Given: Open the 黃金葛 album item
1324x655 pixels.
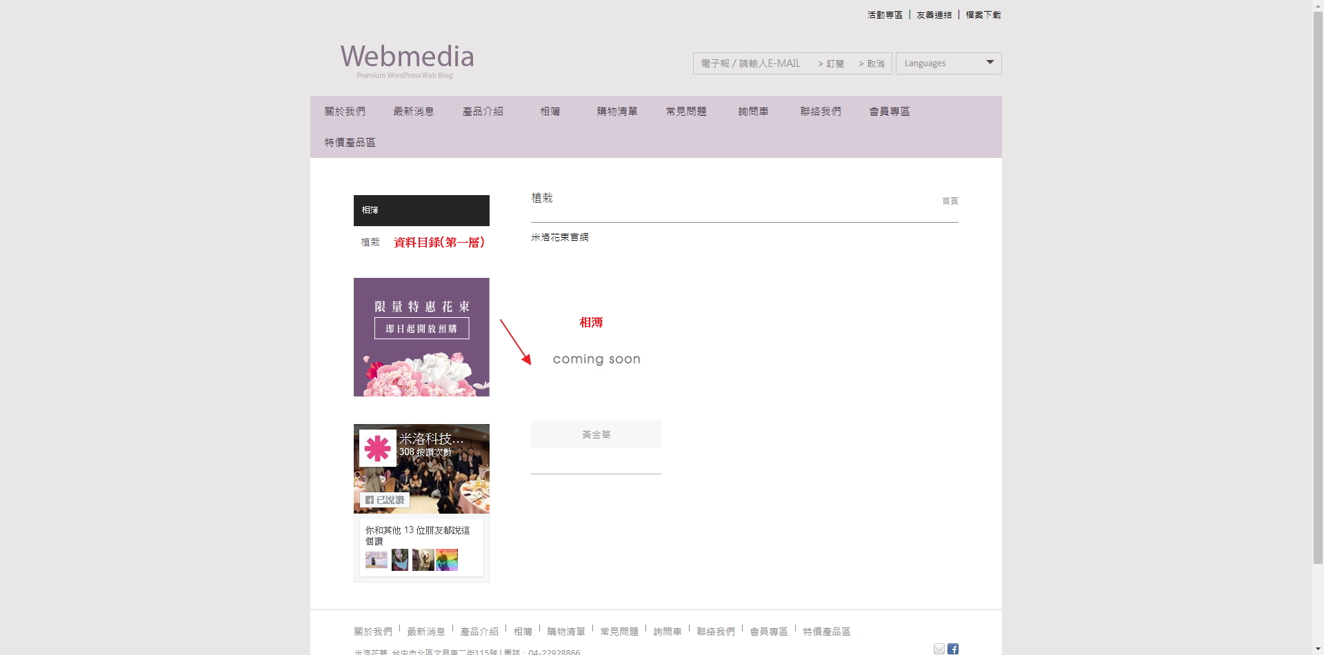Looking at the screenshot, I should tap(596, 434).
